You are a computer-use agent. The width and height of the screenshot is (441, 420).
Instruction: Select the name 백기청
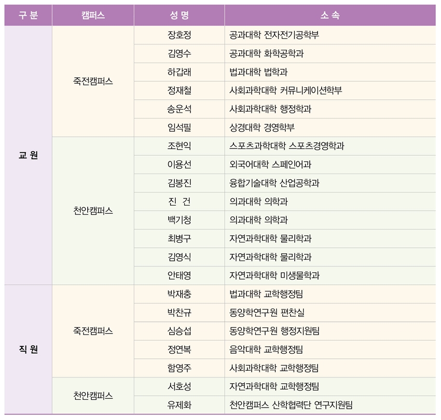180,220
